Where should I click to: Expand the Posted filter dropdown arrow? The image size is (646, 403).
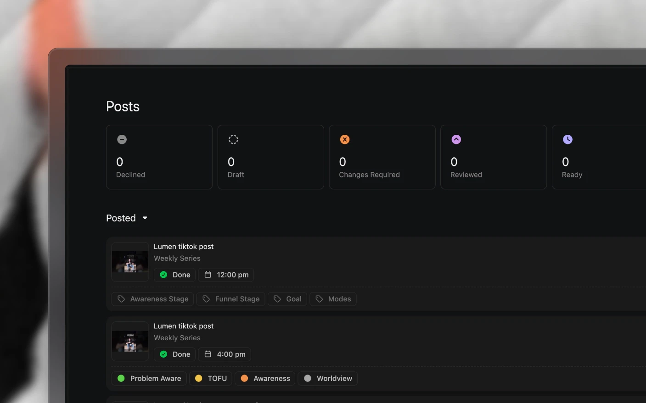coord(145,218)
